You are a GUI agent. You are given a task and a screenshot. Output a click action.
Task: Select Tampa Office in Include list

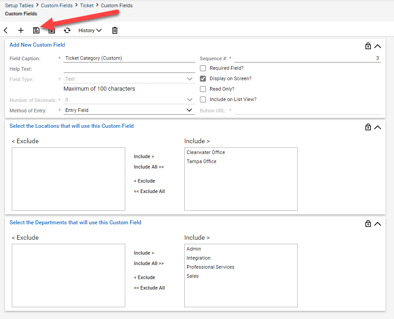pos(201,161)
